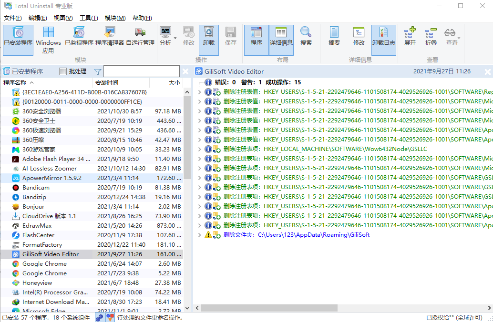The image size is (493, 322).
Task: Open the 查看 dropdown arrow
Action: pos(459,38)
